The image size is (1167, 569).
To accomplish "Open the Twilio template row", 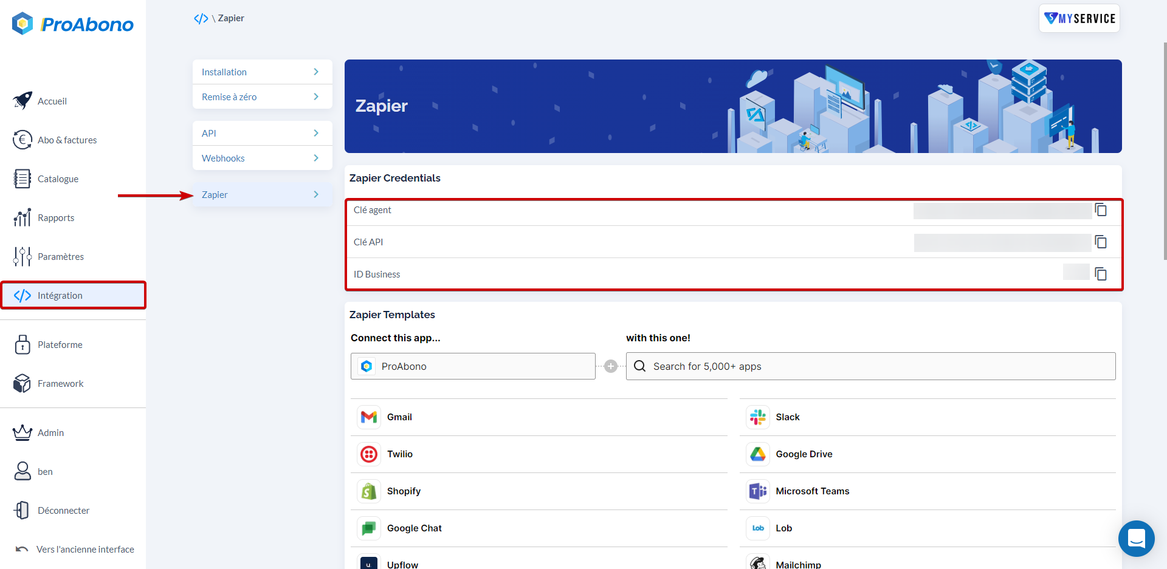I will (539, 454).
